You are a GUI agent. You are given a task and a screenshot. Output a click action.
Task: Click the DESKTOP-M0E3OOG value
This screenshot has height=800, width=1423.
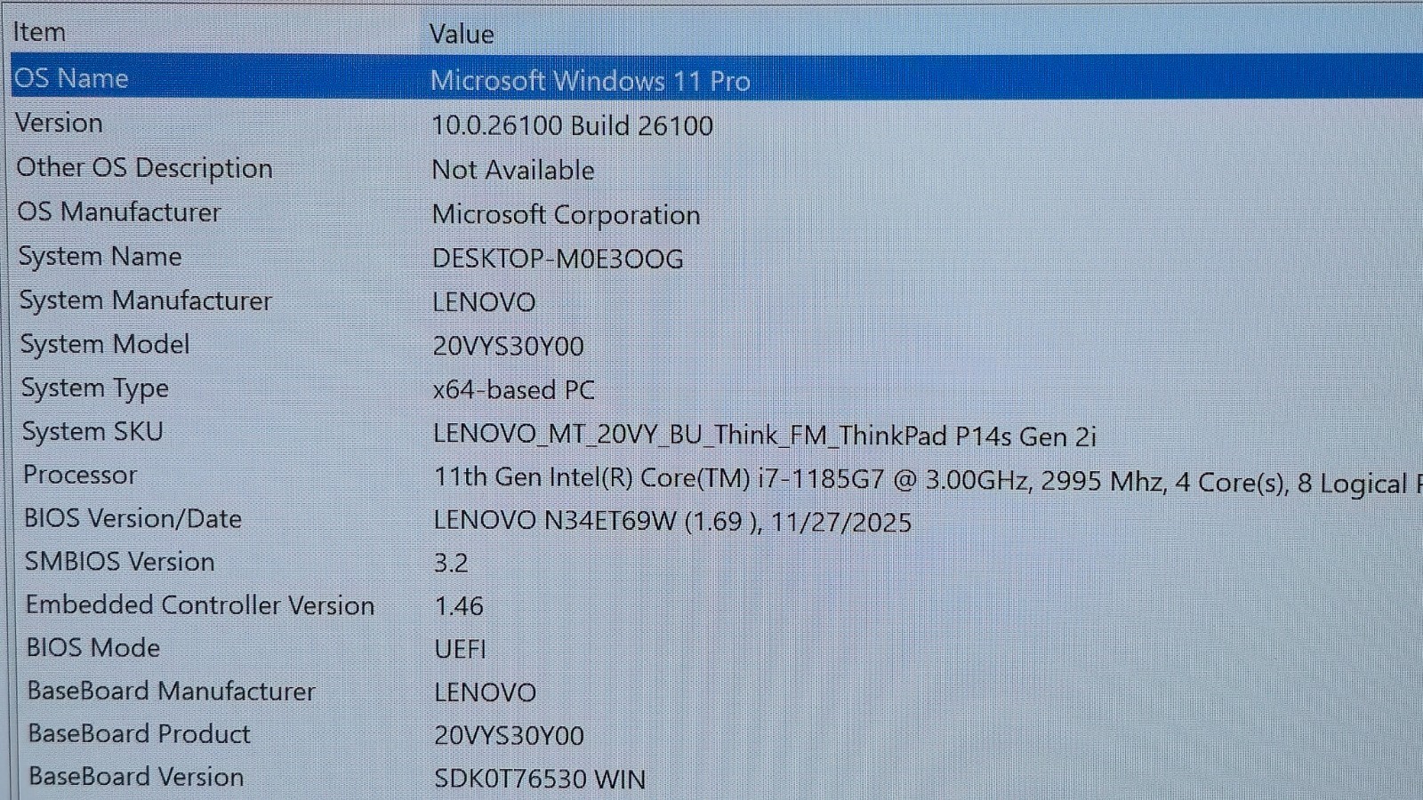pos(558,259)
